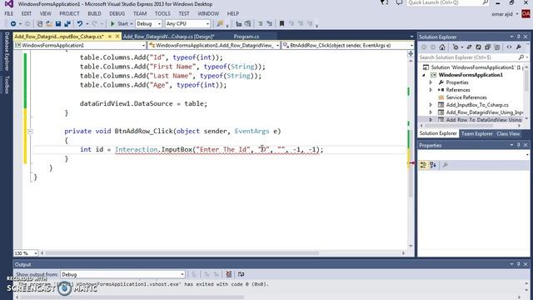Switch to the Program.cs tab
The image size is (533, 300).
tap(247, 37)
